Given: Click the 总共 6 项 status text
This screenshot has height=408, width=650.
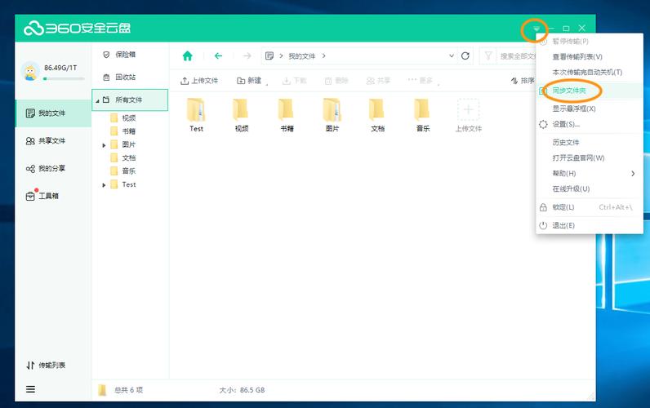Looking at the screenshot, I should 128,390.
